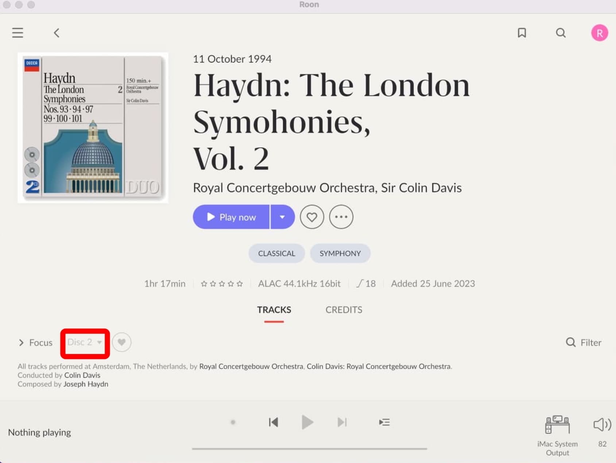The height and width of the screenshot is (463, 616).
Task: Skip to the previous track
Action: point(274,423)
